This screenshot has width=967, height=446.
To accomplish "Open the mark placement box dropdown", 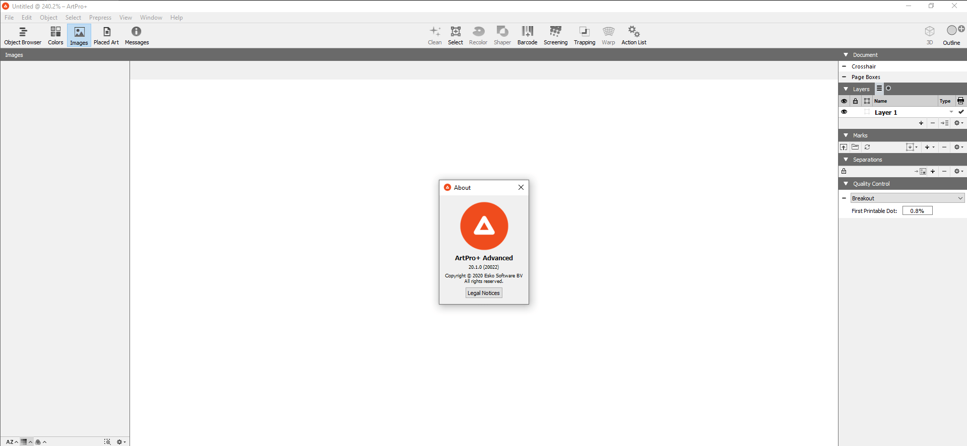I will coord(912,147).
